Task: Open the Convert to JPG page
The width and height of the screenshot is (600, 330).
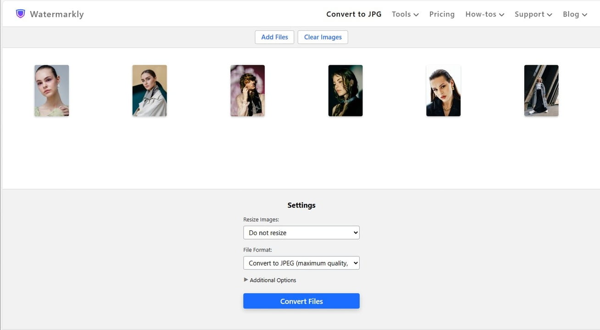Action: pyautogui.click(x=354, y=14)
